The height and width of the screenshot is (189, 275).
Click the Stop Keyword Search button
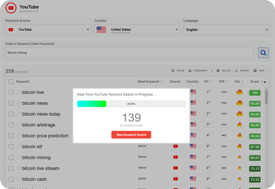[x=131, y=135]
